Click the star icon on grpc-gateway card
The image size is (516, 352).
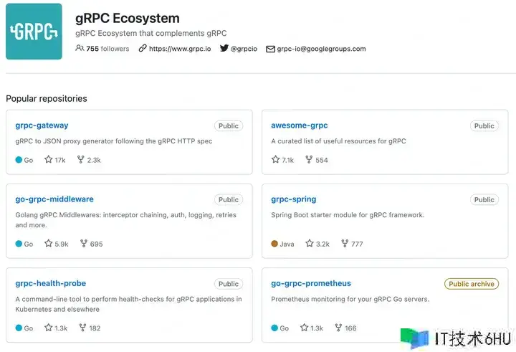49,160
